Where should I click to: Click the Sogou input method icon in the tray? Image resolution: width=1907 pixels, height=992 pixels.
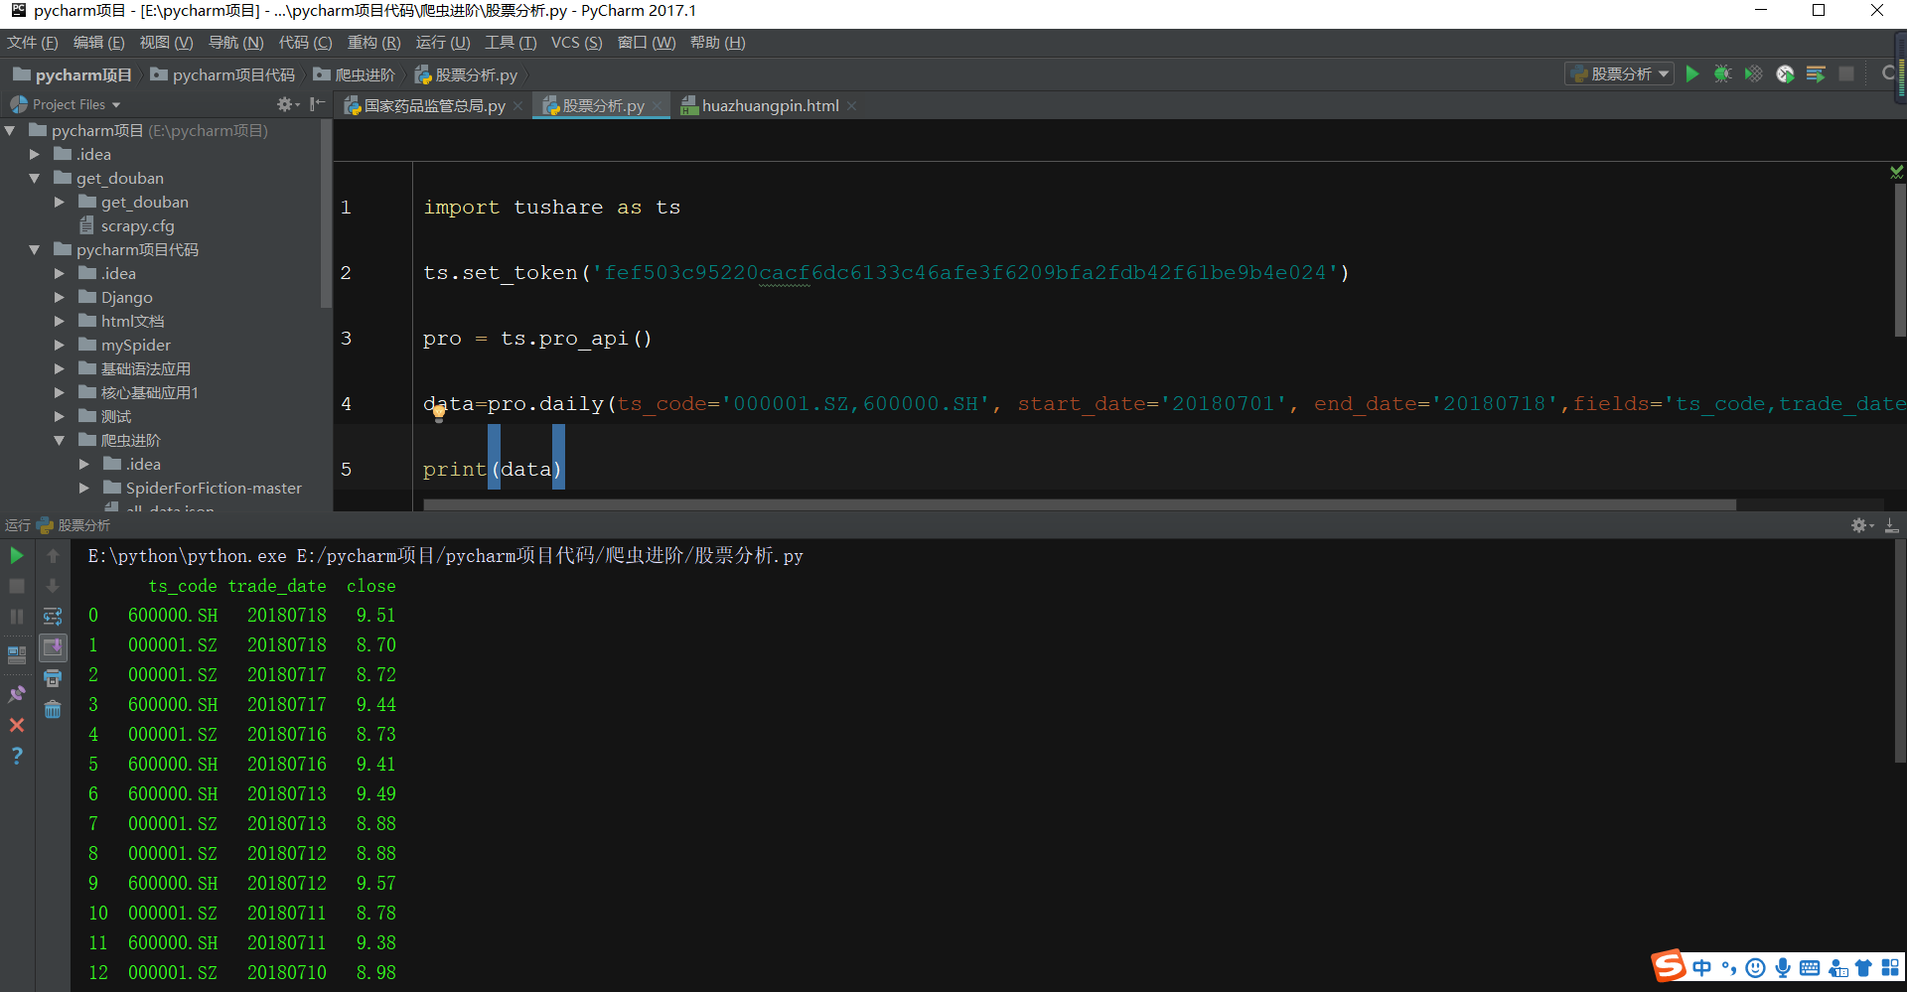[1669, 966]
